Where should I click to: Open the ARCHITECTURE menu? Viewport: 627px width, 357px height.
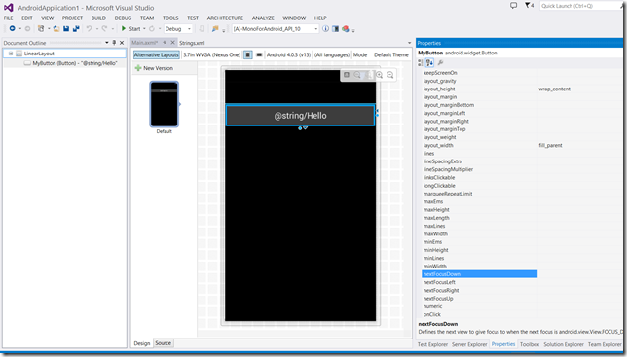tap(225, 18)
